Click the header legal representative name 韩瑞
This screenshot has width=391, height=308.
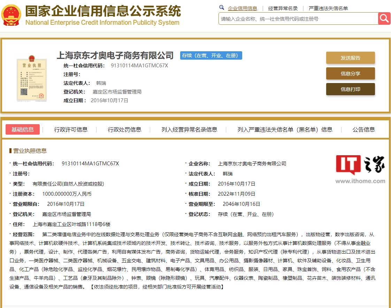click(x=101, y=83)
